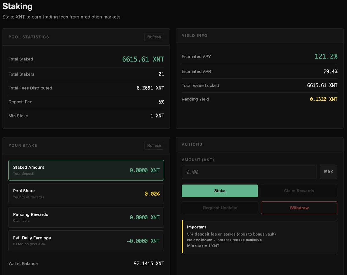Select the Est. Daily Earnings card
The height and width of the screenshot is (275, 347).
click(86, 241)
